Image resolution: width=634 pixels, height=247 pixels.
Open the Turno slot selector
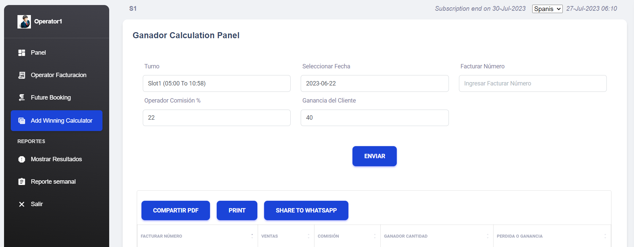point(217,83)
